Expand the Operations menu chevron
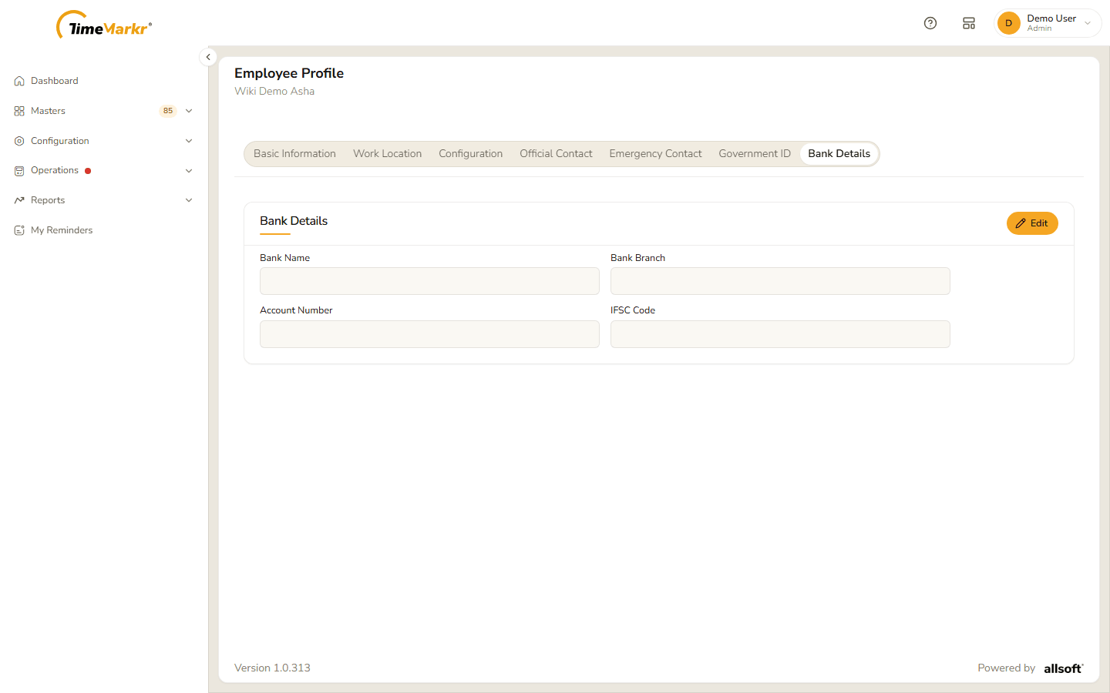 pyautogui.click(x=189, y=171)
